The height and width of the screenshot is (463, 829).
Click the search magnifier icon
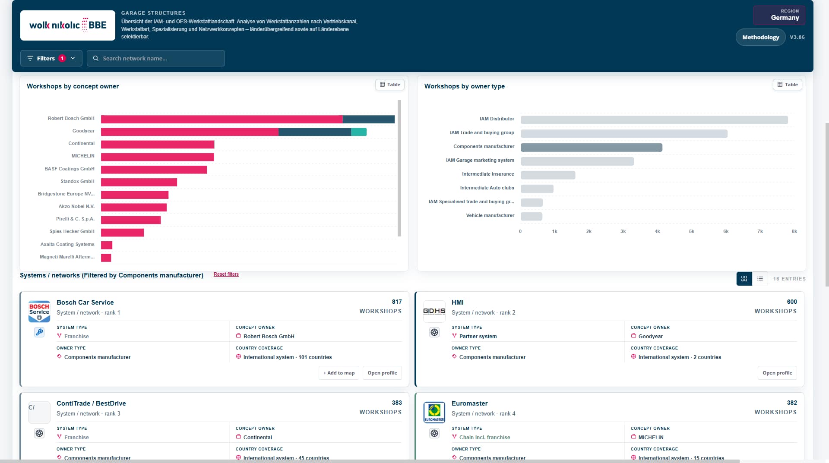96,58
